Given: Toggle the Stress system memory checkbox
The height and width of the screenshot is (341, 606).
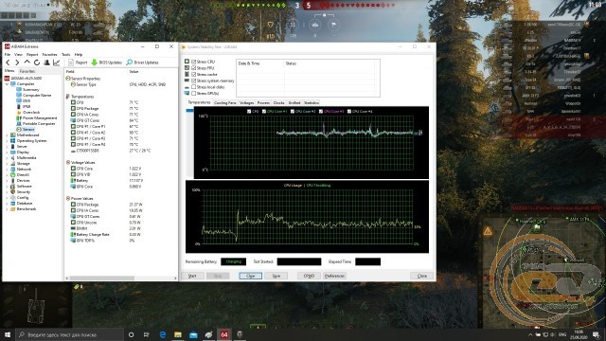Looking at the screenshot, I should click(193, 81).
